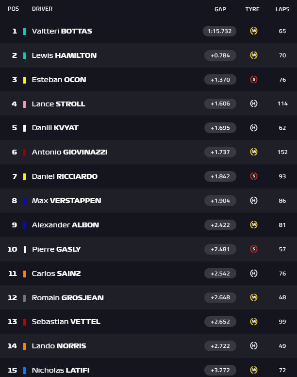The height and width of the screenshot is (377, 297).
Task: Click the hard tyre icon in Stroll's row
Action: (253, 104)
